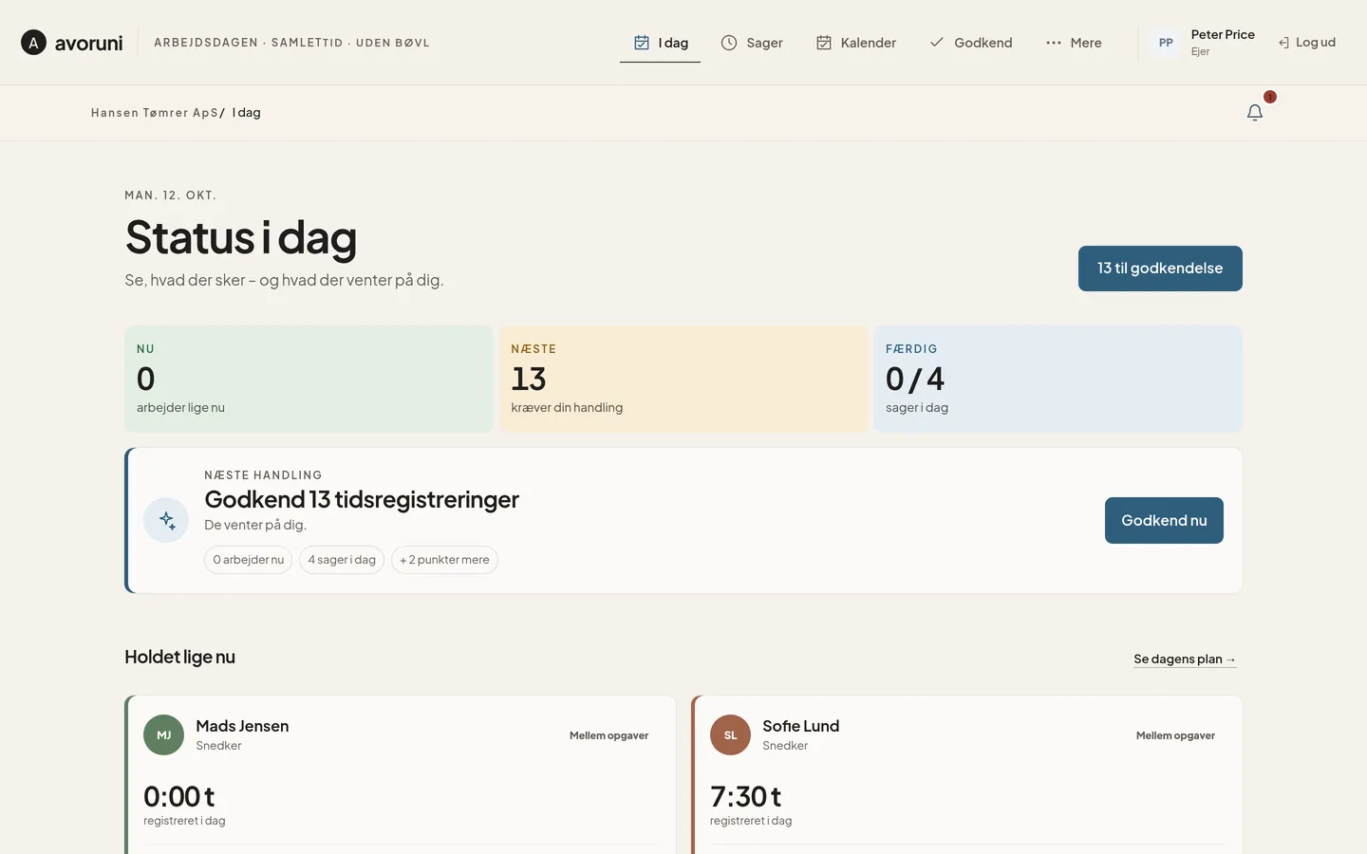Click the Mads Jensen name
Screen dimensions: 1367x854
coord(242,726)
